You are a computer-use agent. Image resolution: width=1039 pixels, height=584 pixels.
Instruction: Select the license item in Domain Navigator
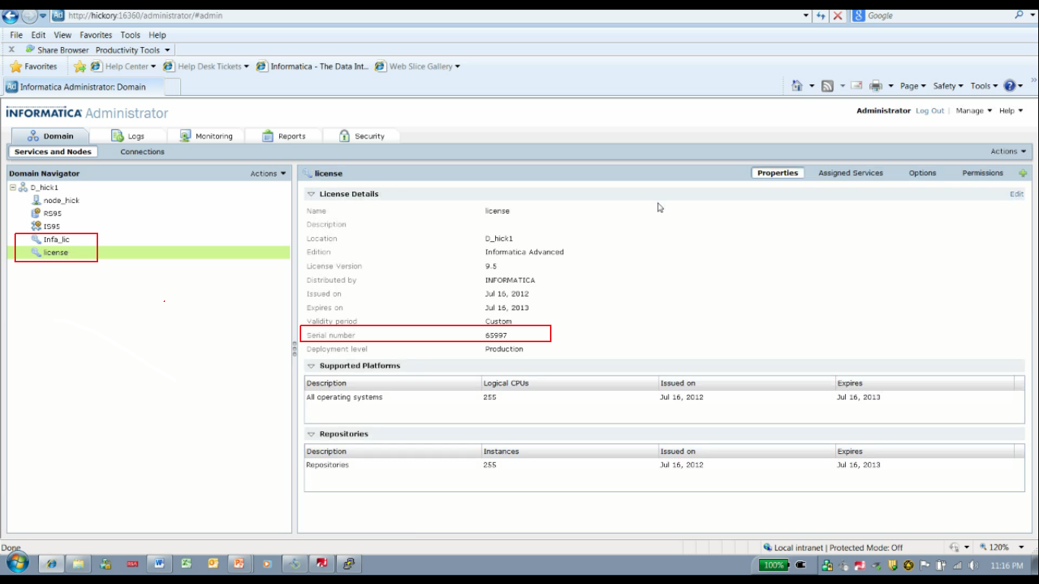coord(56,252)
